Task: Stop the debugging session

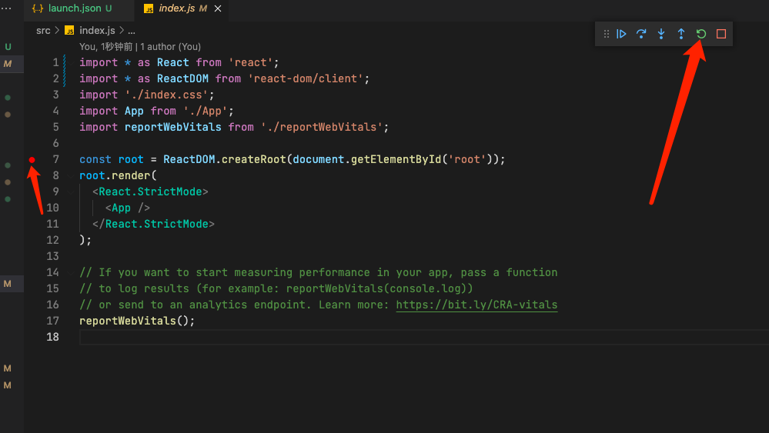Action: [721, 34]
